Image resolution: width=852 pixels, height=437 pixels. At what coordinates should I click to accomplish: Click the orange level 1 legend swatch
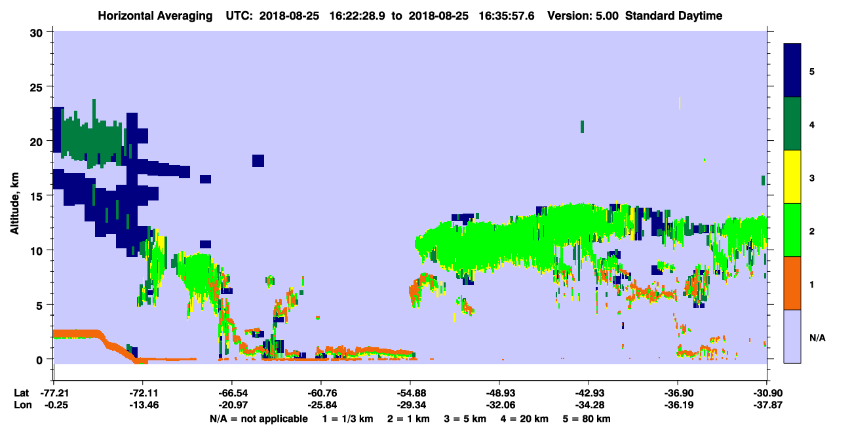pos(792,283)
